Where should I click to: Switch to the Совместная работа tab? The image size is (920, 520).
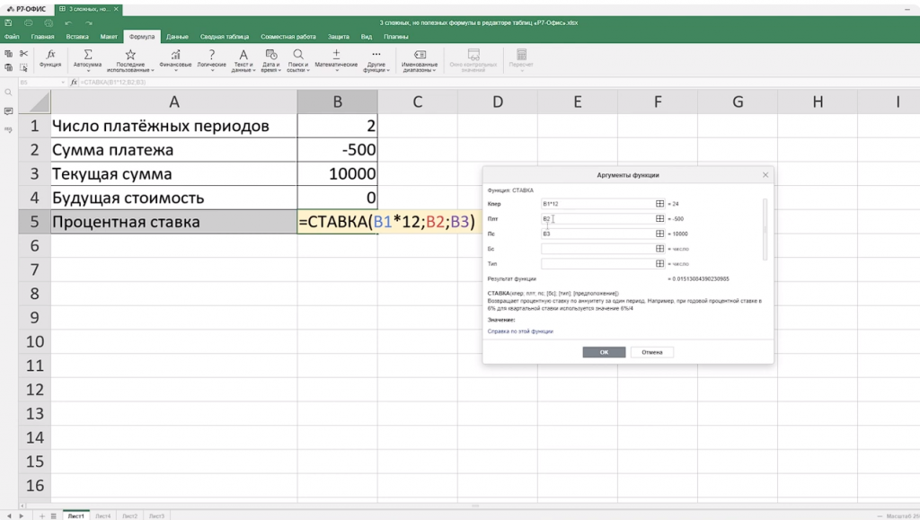288,36
